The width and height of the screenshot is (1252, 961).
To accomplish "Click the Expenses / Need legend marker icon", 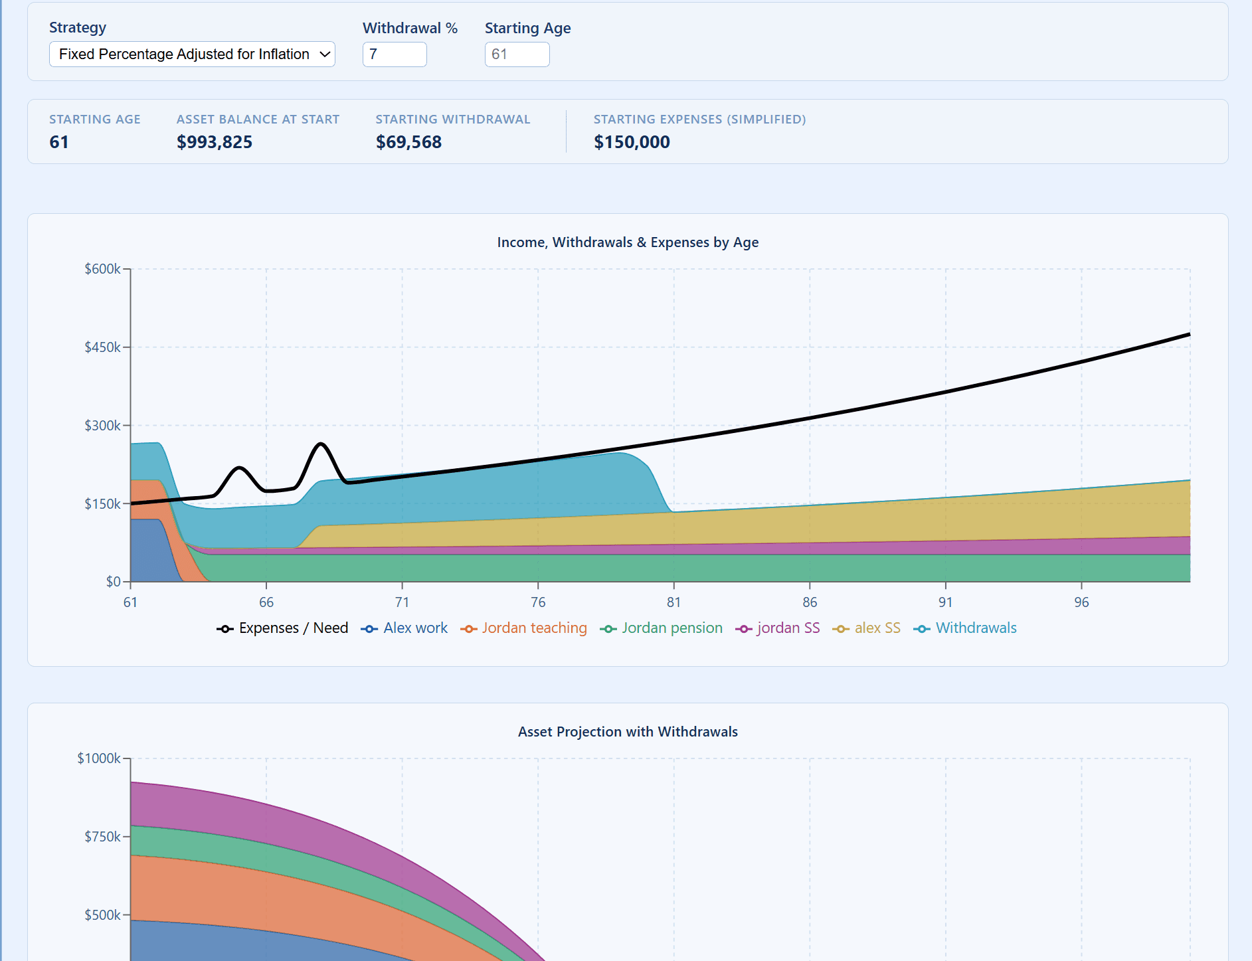I will click(x=224, y=629).
